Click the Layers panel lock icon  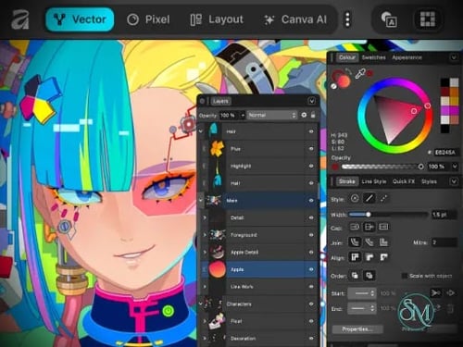coord(313,115)
